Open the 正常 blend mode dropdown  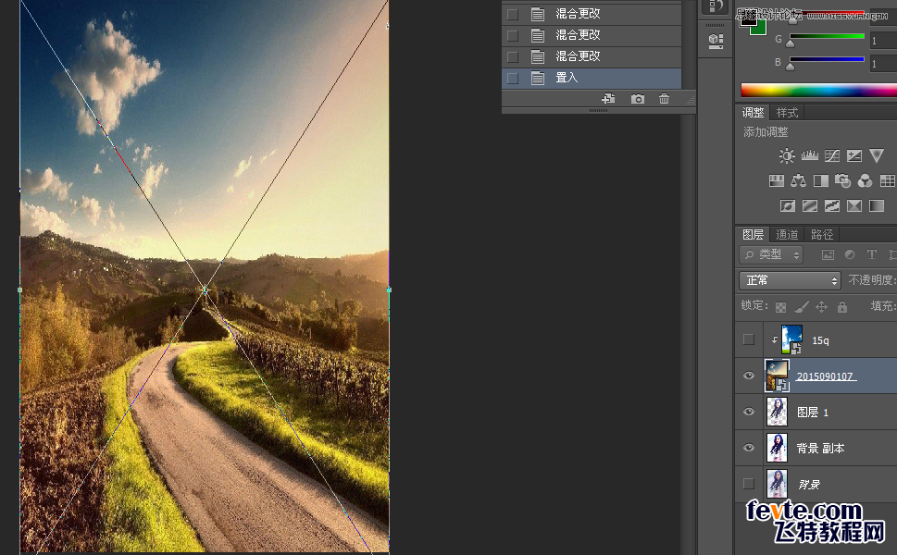coord(790,280)
